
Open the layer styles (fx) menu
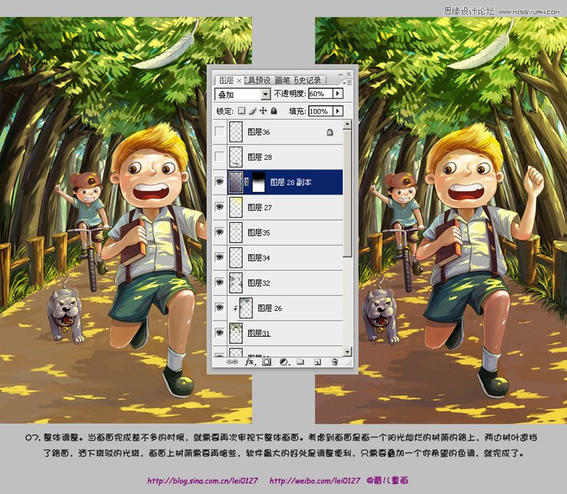[x=249, y=362]
